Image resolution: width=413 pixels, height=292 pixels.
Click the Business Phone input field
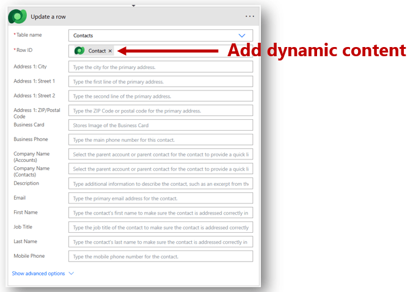tap(161, 140)
